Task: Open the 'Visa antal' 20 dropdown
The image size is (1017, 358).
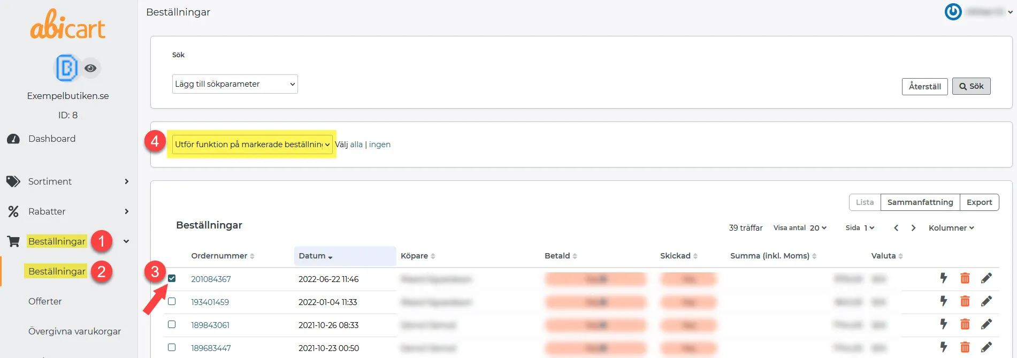Action: (818, 228)
